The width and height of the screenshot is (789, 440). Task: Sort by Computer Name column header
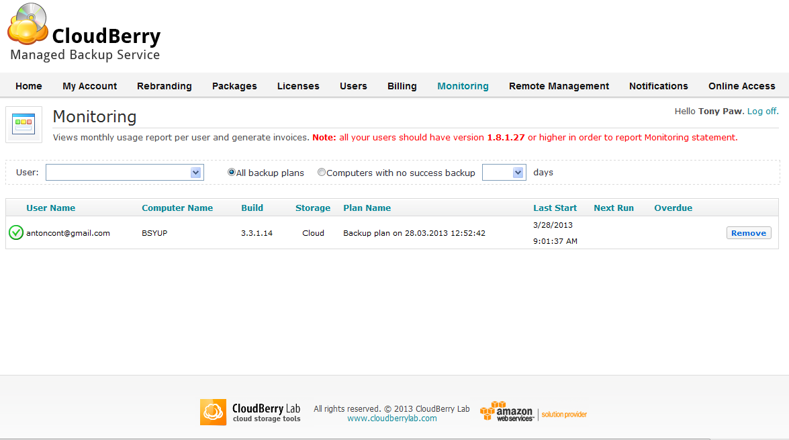click(x=177, y=208)
